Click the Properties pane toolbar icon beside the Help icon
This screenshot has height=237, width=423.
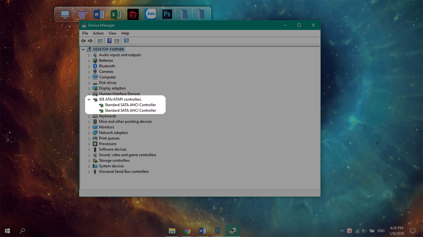pyautogui.click(x=117, y=41)
